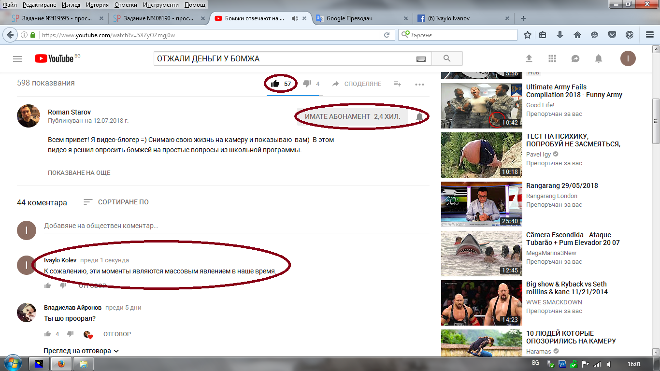Click the taskbar volume speaker icon

point(609,364)
